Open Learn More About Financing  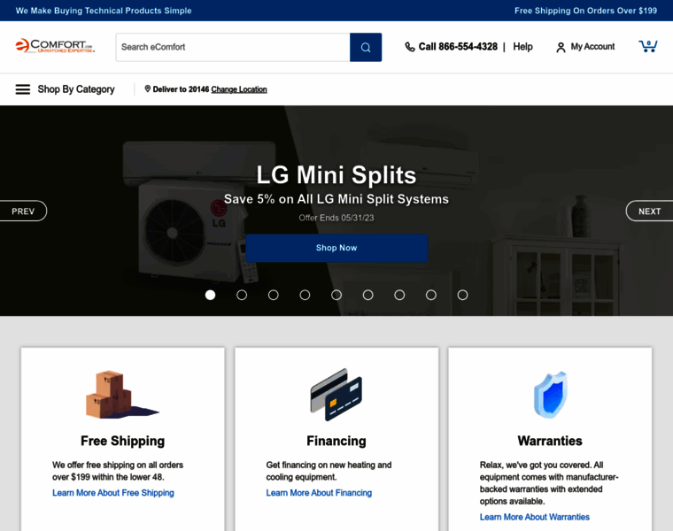(x=319, y=493)
